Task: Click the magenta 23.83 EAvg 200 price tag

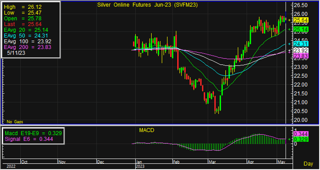Action: point(301,56)
